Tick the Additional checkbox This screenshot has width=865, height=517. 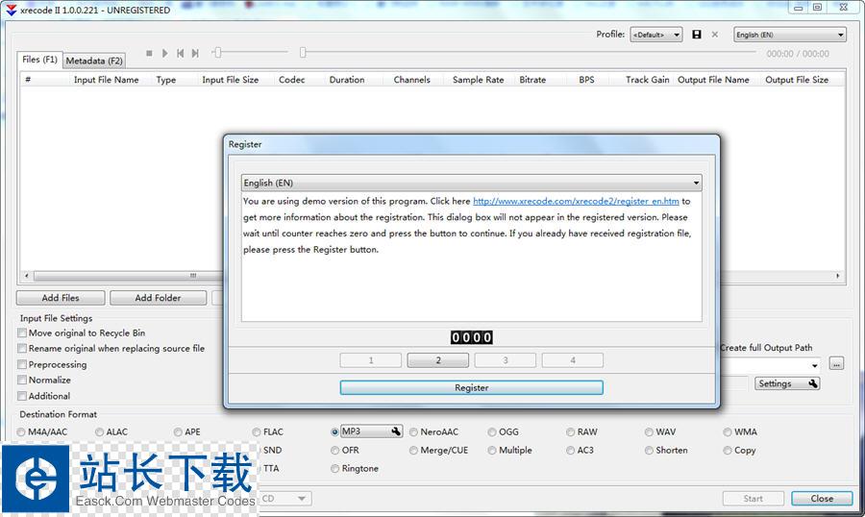pyautogui.click(x=22, y=396)
